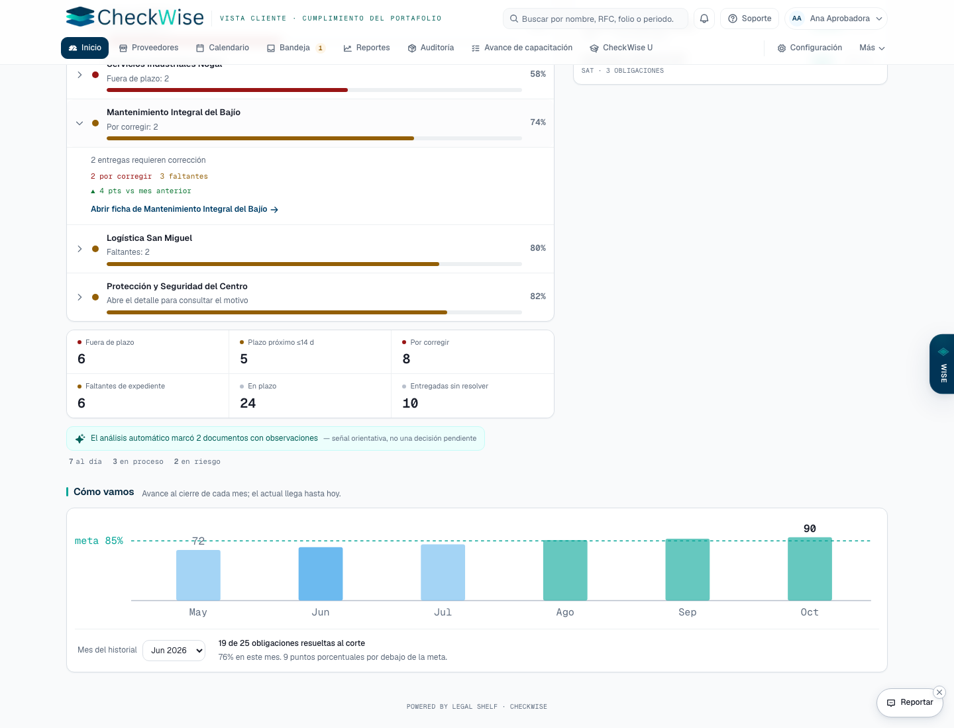Focus the search by nombre, RFC field
The image size is (954, 728).
596,19
